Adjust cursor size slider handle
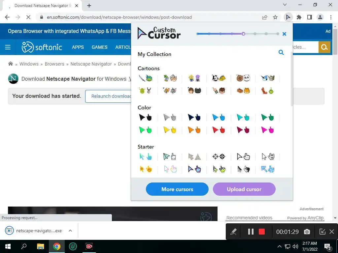The image size is (338, 253). tap(243, 34)
